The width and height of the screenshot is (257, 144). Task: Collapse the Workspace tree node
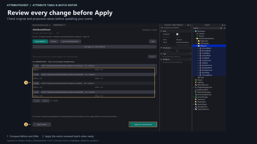[x=194, y=31]
